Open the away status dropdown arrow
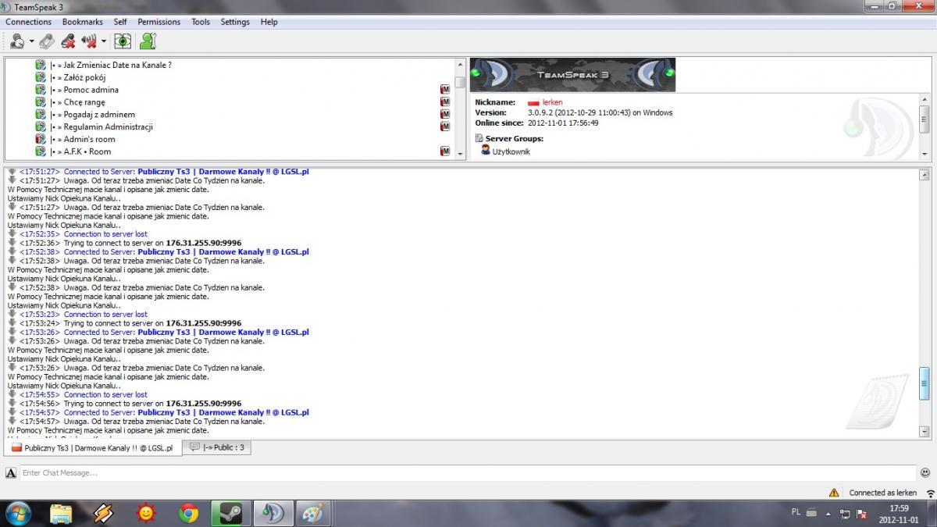 coord(31,41)
